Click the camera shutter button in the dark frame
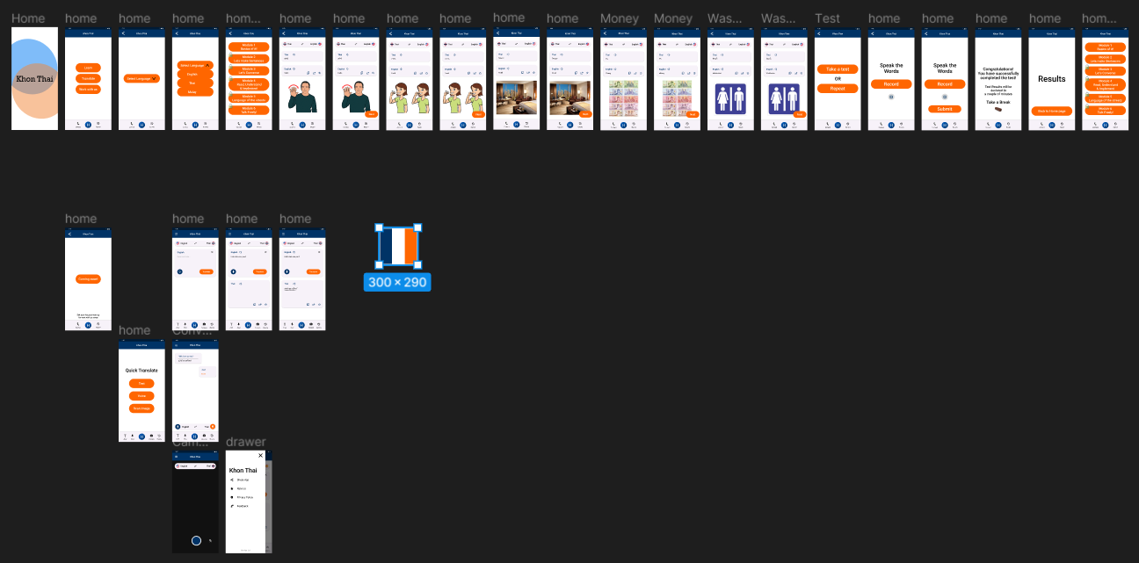 coord(196,541)
